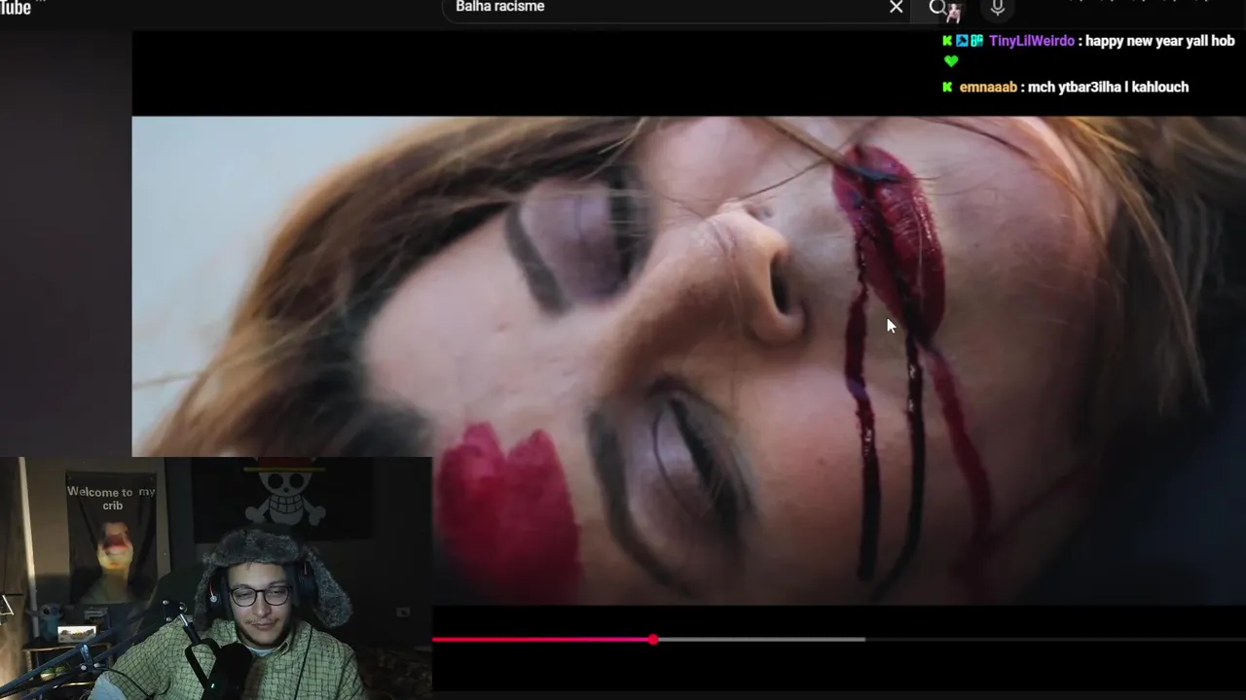Clear the search text with the X

[x=896, y=8]
